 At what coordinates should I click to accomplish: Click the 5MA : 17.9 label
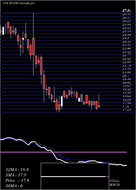(x=16, y=175)
